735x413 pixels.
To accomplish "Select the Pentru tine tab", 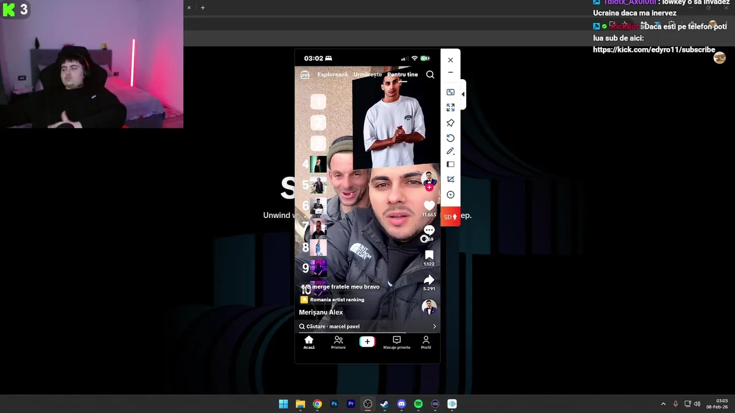I will 403,75.
